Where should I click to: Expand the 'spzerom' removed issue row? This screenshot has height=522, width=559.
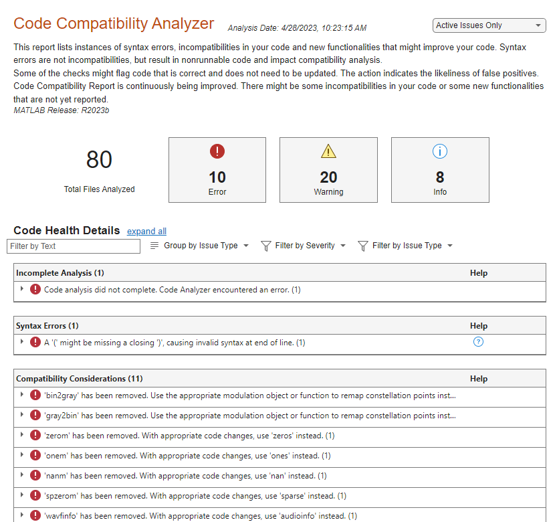[21, 496]
